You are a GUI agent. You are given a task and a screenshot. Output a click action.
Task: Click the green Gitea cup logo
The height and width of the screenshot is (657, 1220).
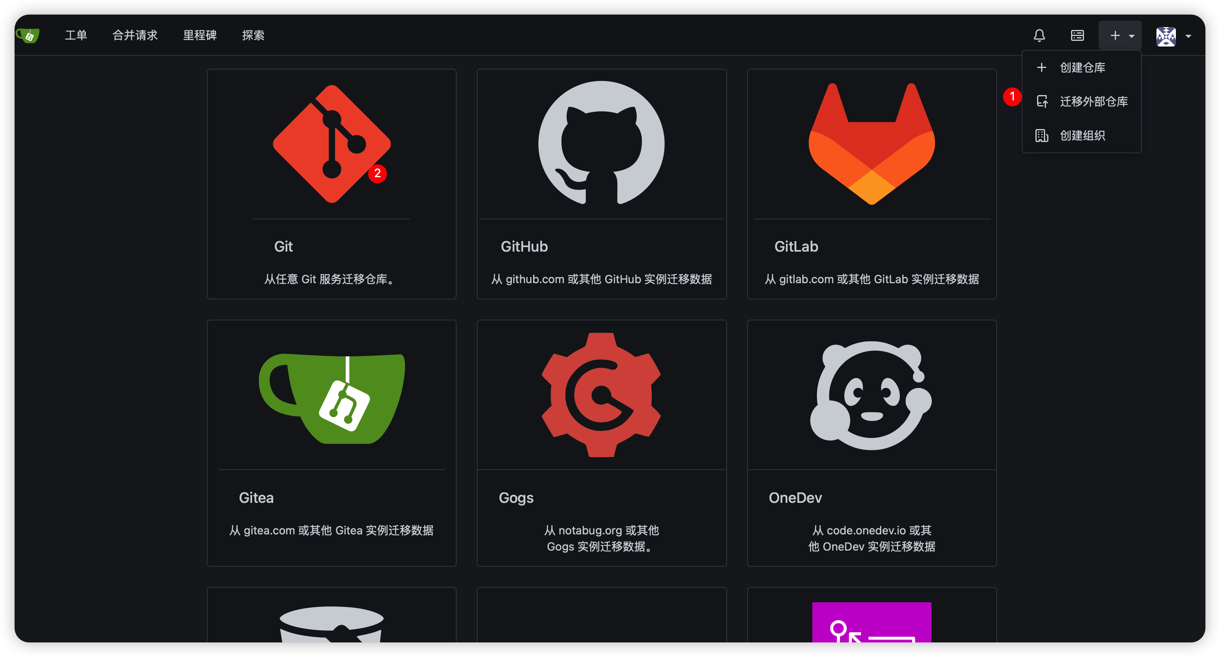(332, 398)
